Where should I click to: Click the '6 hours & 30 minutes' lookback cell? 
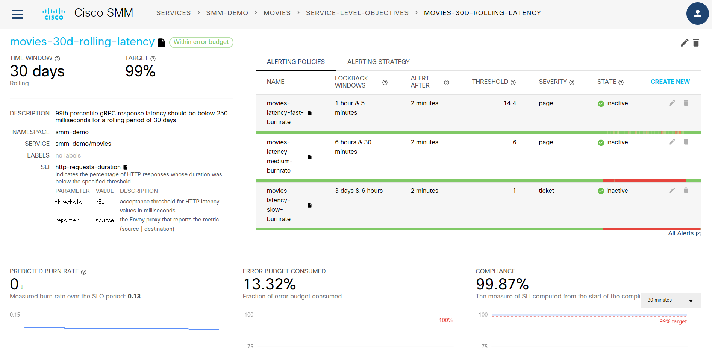pos(353,147)
